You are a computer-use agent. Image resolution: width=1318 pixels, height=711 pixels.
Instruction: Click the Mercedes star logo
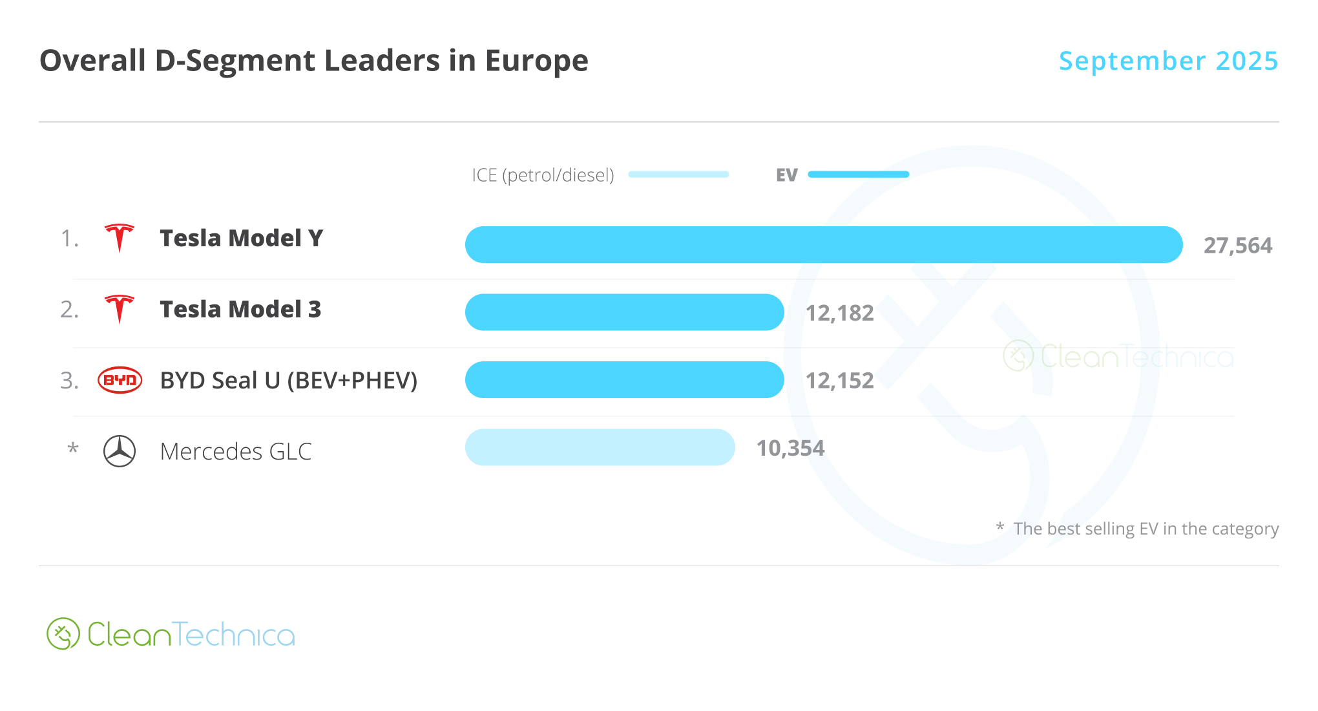[120, 451]
